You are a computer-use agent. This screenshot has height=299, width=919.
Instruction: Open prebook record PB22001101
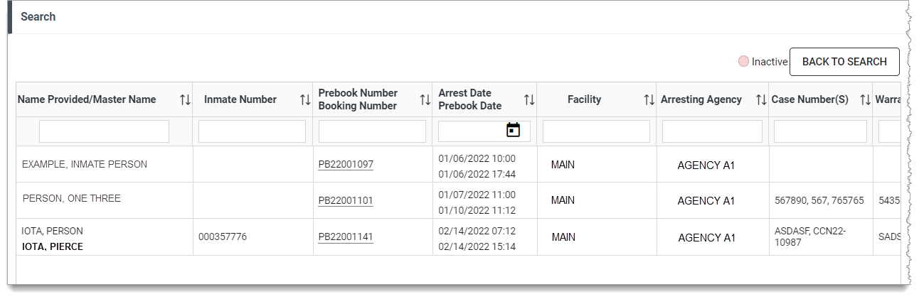pyautogui.click(x=346, y=201)
